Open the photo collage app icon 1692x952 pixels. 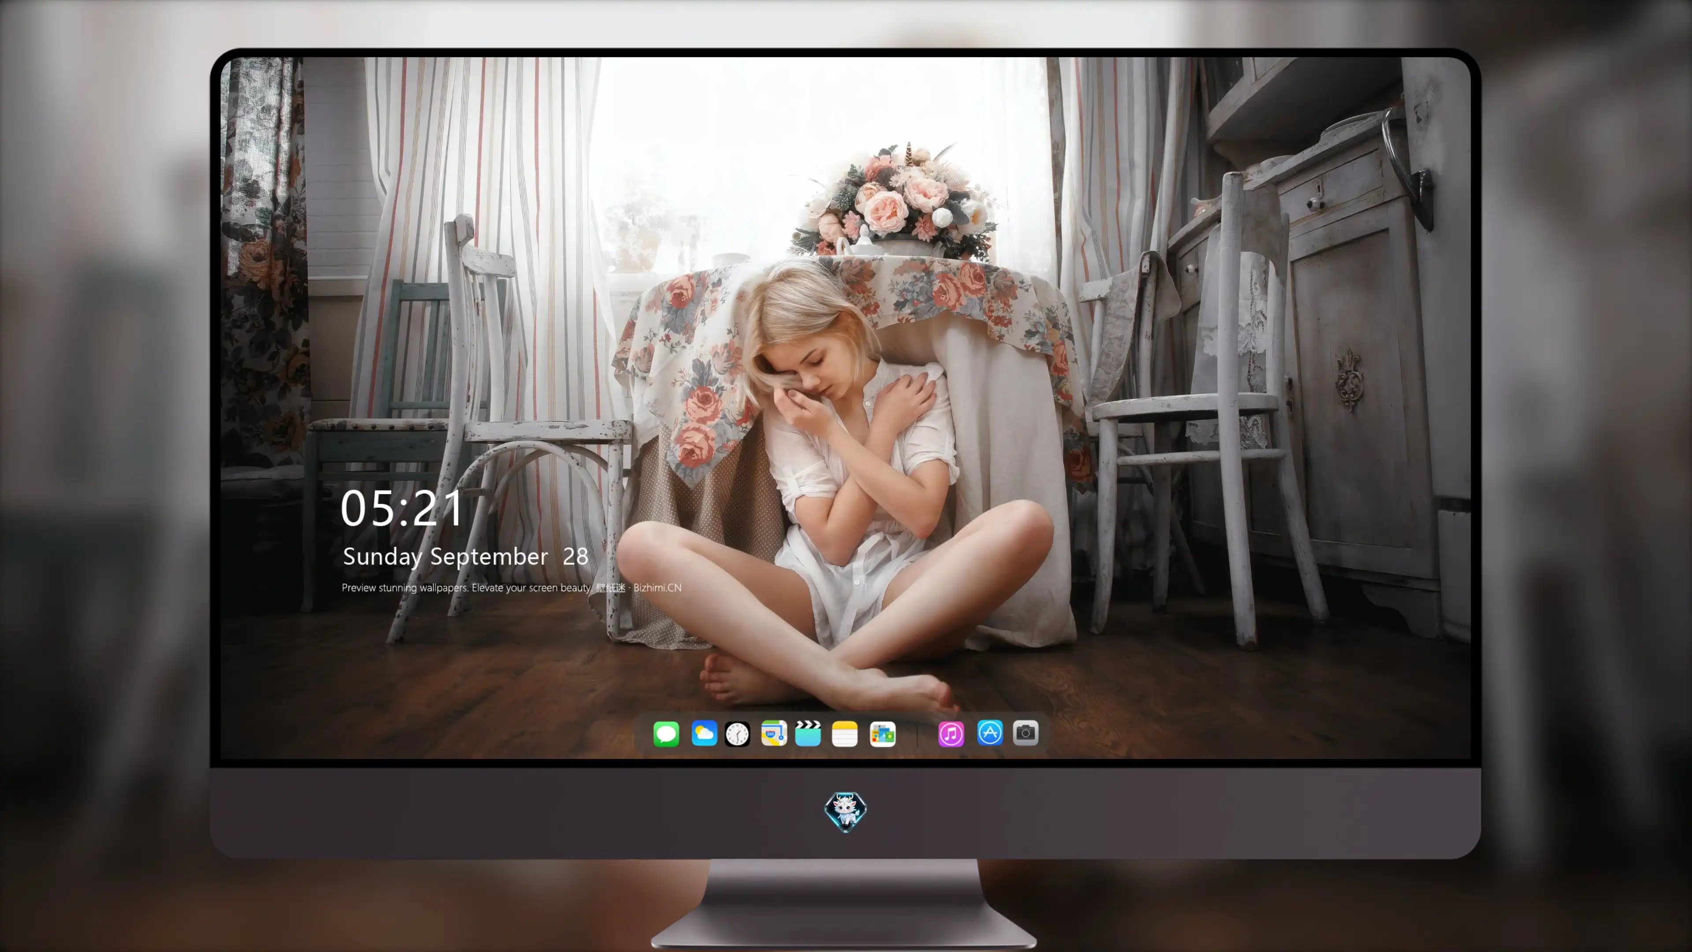click(883, 734)
